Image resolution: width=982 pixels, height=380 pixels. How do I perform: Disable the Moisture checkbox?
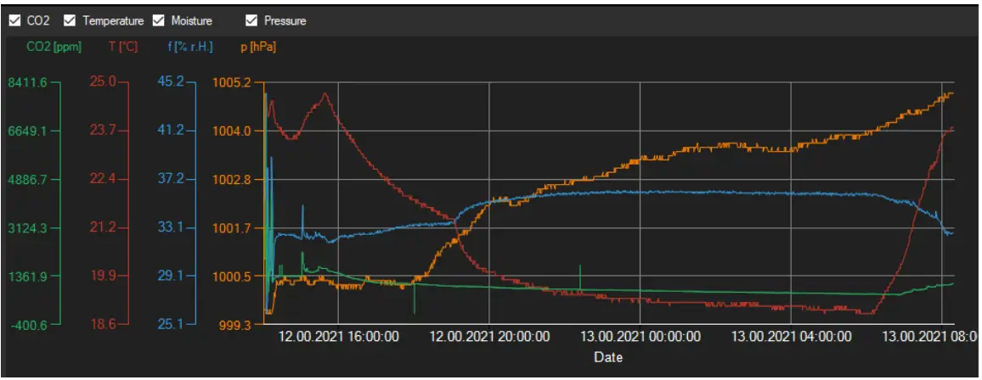tap(159, 20)
